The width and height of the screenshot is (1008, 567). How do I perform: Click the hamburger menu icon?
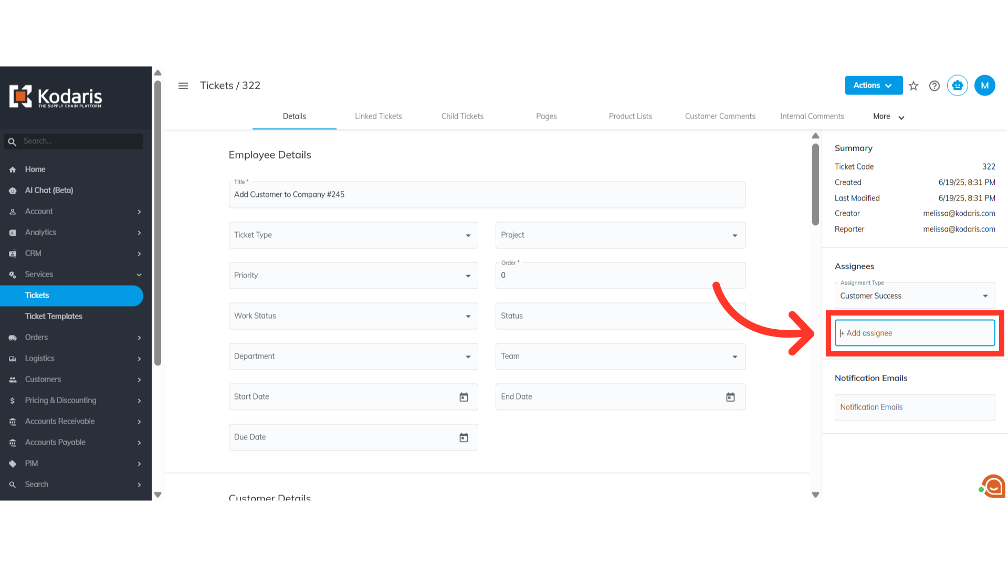coord(183,86)
